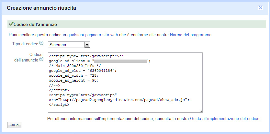270x134 pixels.
Task: Click the show_ads.js URL line in the code
Action: [119, 100]
